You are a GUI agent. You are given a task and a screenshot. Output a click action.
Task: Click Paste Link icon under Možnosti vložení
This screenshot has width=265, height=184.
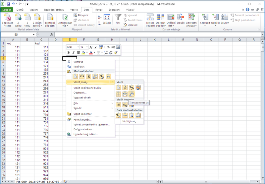tap(108, 76)
